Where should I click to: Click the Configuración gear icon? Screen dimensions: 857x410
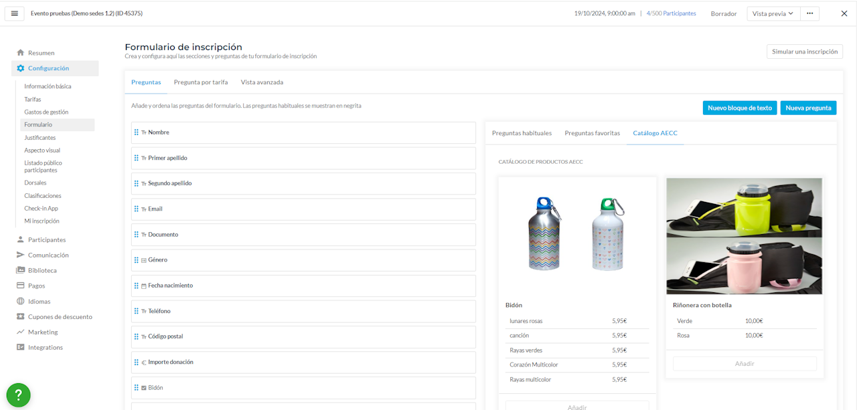(x=21, y=68)
